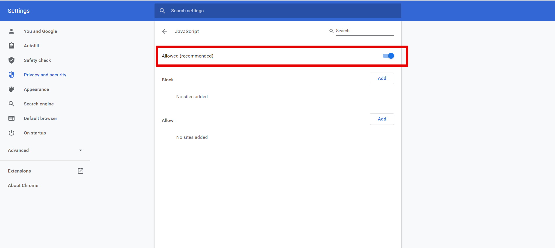Expand the Advanced settings section
The image size is (555, 248).
pos(18,150)
